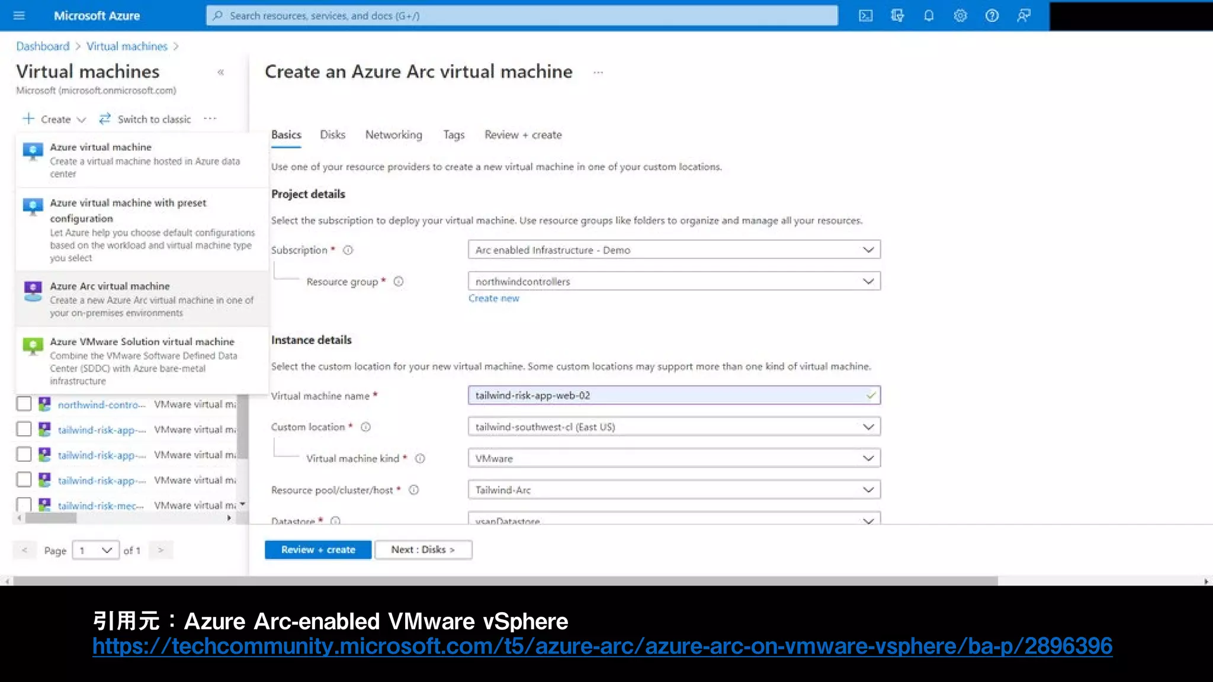The image size is (1213, 682).
Task: Click the search magnifier icon in search bar
Action: (x=218, y=15)
